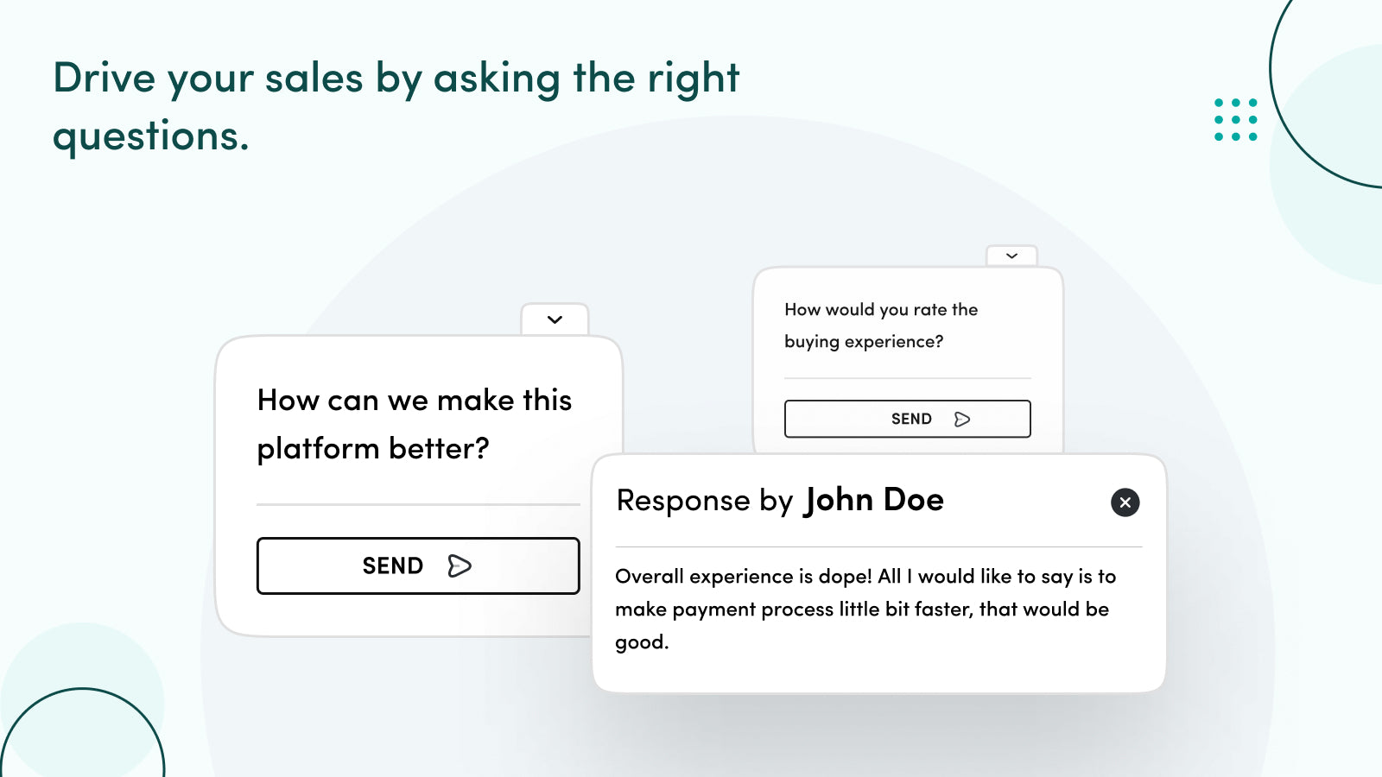Collapse the buying experience card chevron tab

(1011, 256)
